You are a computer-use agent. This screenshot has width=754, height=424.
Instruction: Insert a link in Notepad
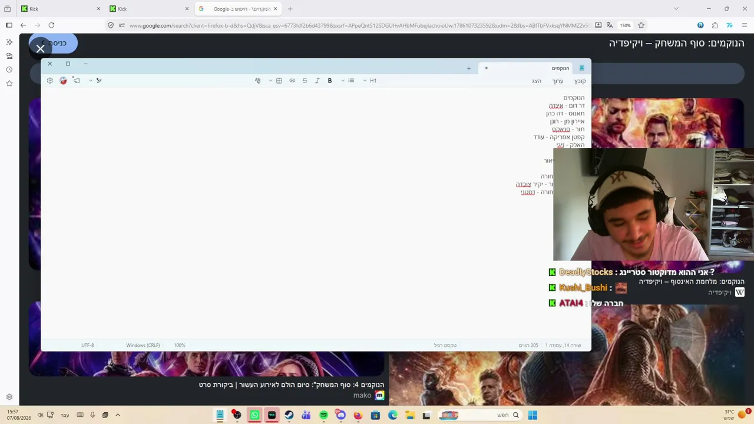coord(292,81)
